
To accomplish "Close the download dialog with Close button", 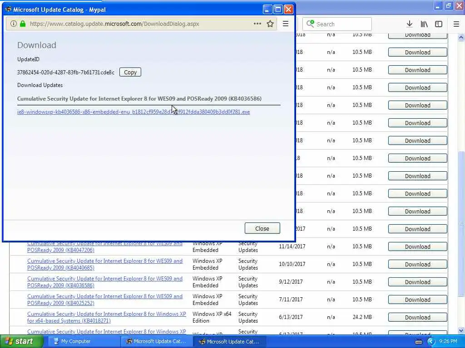I will [x=262, y=228].
